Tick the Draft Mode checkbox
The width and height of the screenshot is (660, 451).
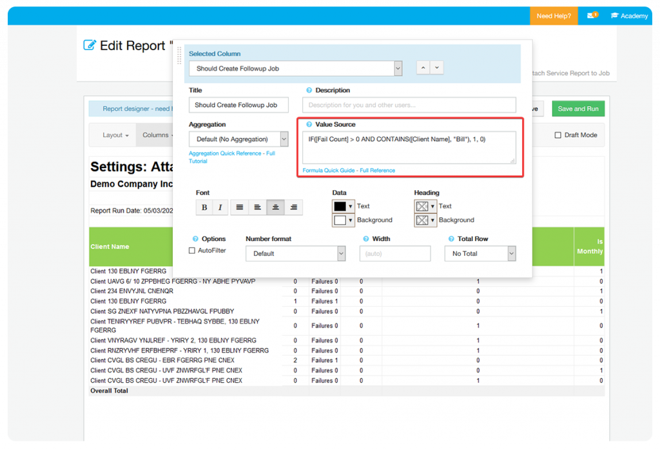tap(558, 135)
